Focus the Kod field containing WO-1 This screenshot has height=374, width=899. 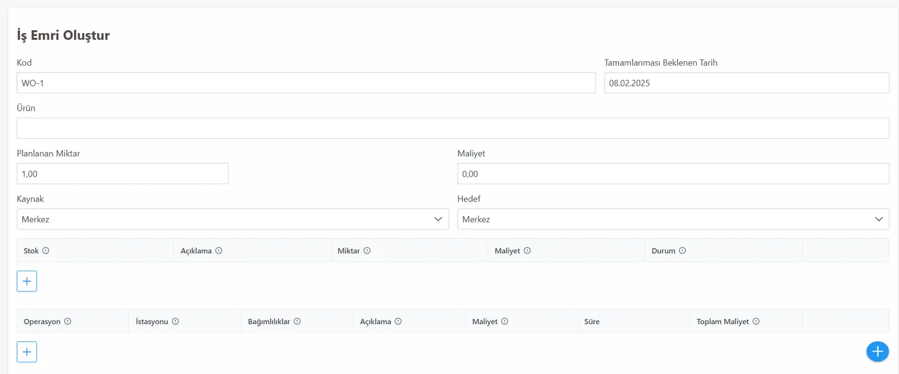pyautogui.click(x=306, y=83)
